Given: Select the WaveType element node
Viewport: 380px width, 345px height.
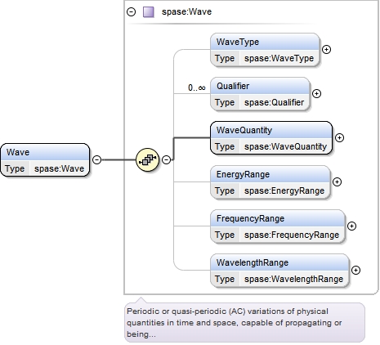Looking at the screenshot, I should pos(265,50).
